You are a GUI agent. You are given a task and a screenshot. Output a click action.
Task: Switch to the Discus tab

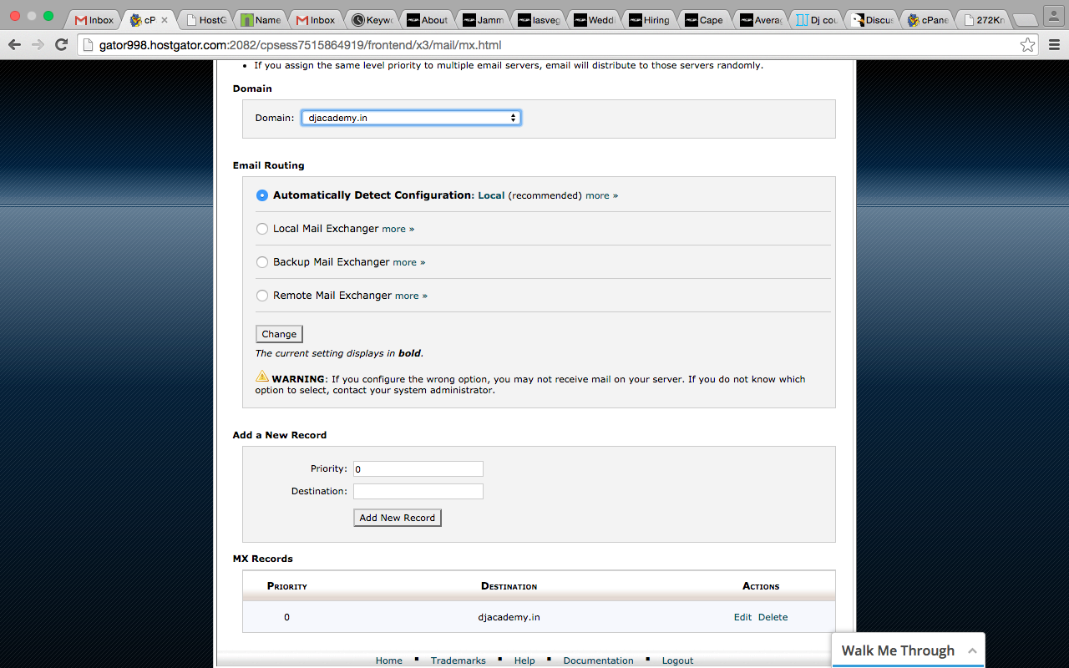(871, 20)
